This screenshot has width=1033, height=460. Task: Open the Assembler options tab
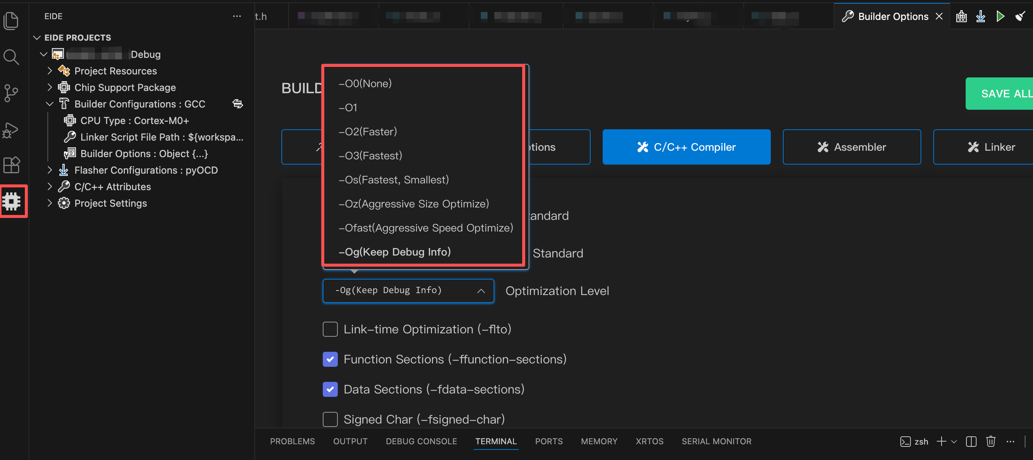[x=851, y=147]
